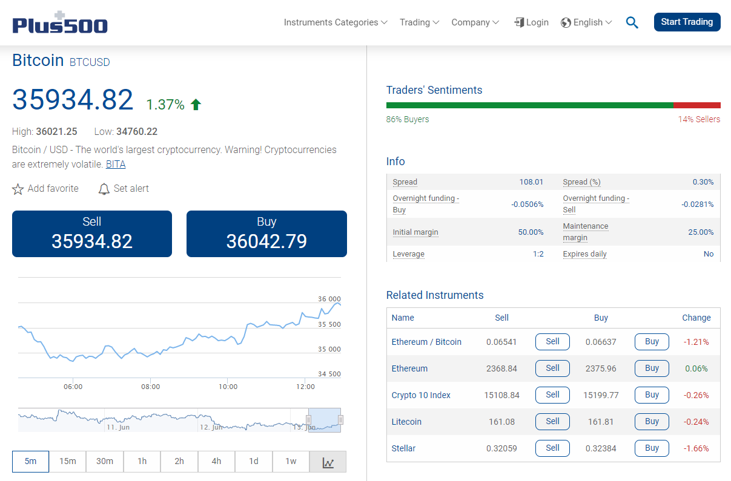Image resolution: width=731 pixels, height=481 pixels.
Task: Open the Litecoin instrument link
Action: click(x=406, y=422)
